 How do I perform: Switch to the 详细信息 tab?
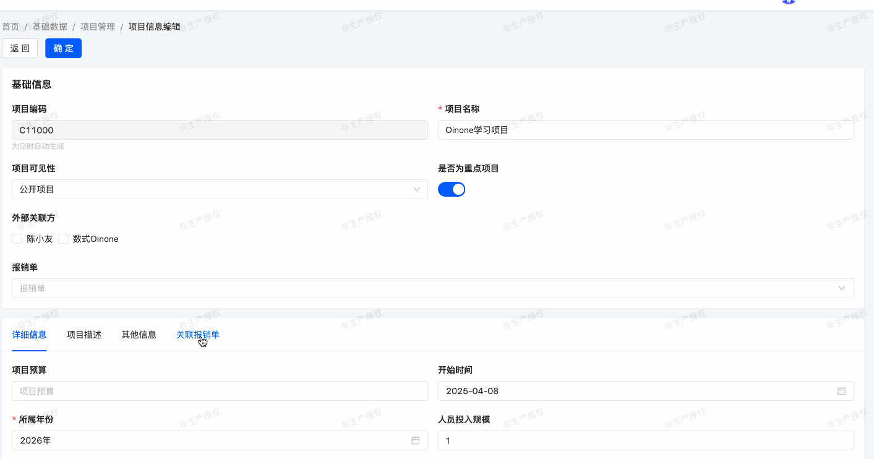click(x=29, y=335)
